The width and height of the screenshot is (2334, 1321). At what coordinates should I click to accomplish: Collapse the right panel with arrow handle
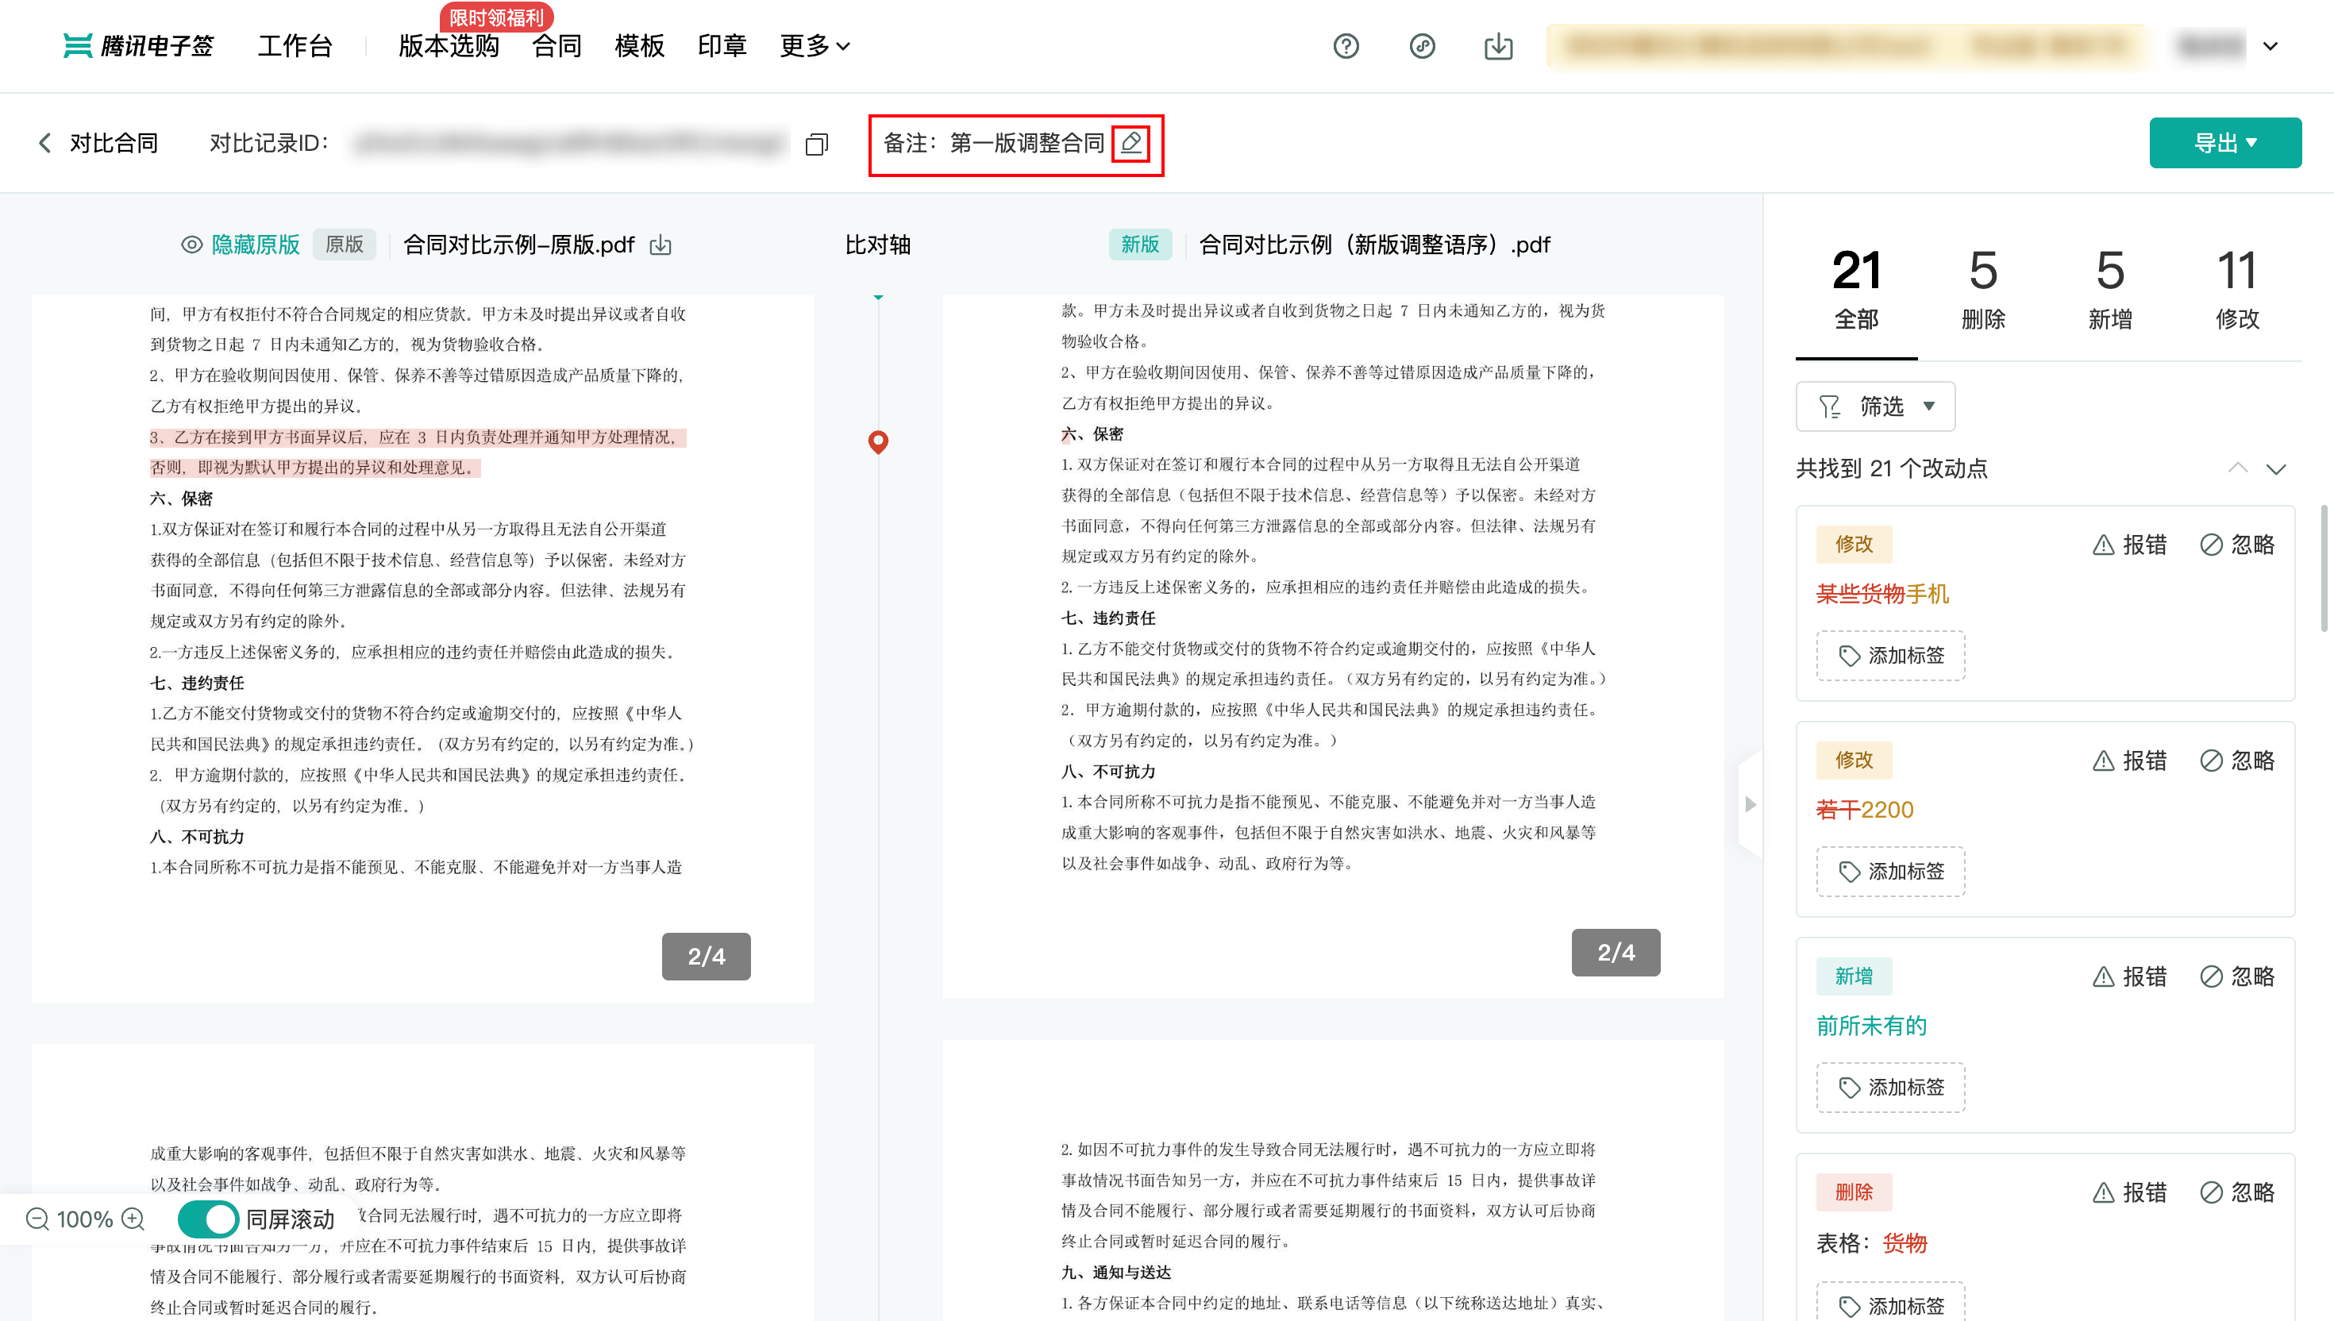pos(1750,804)
